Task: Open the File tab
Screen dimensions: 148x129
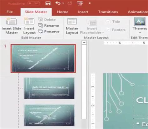Action: (10, 12)
